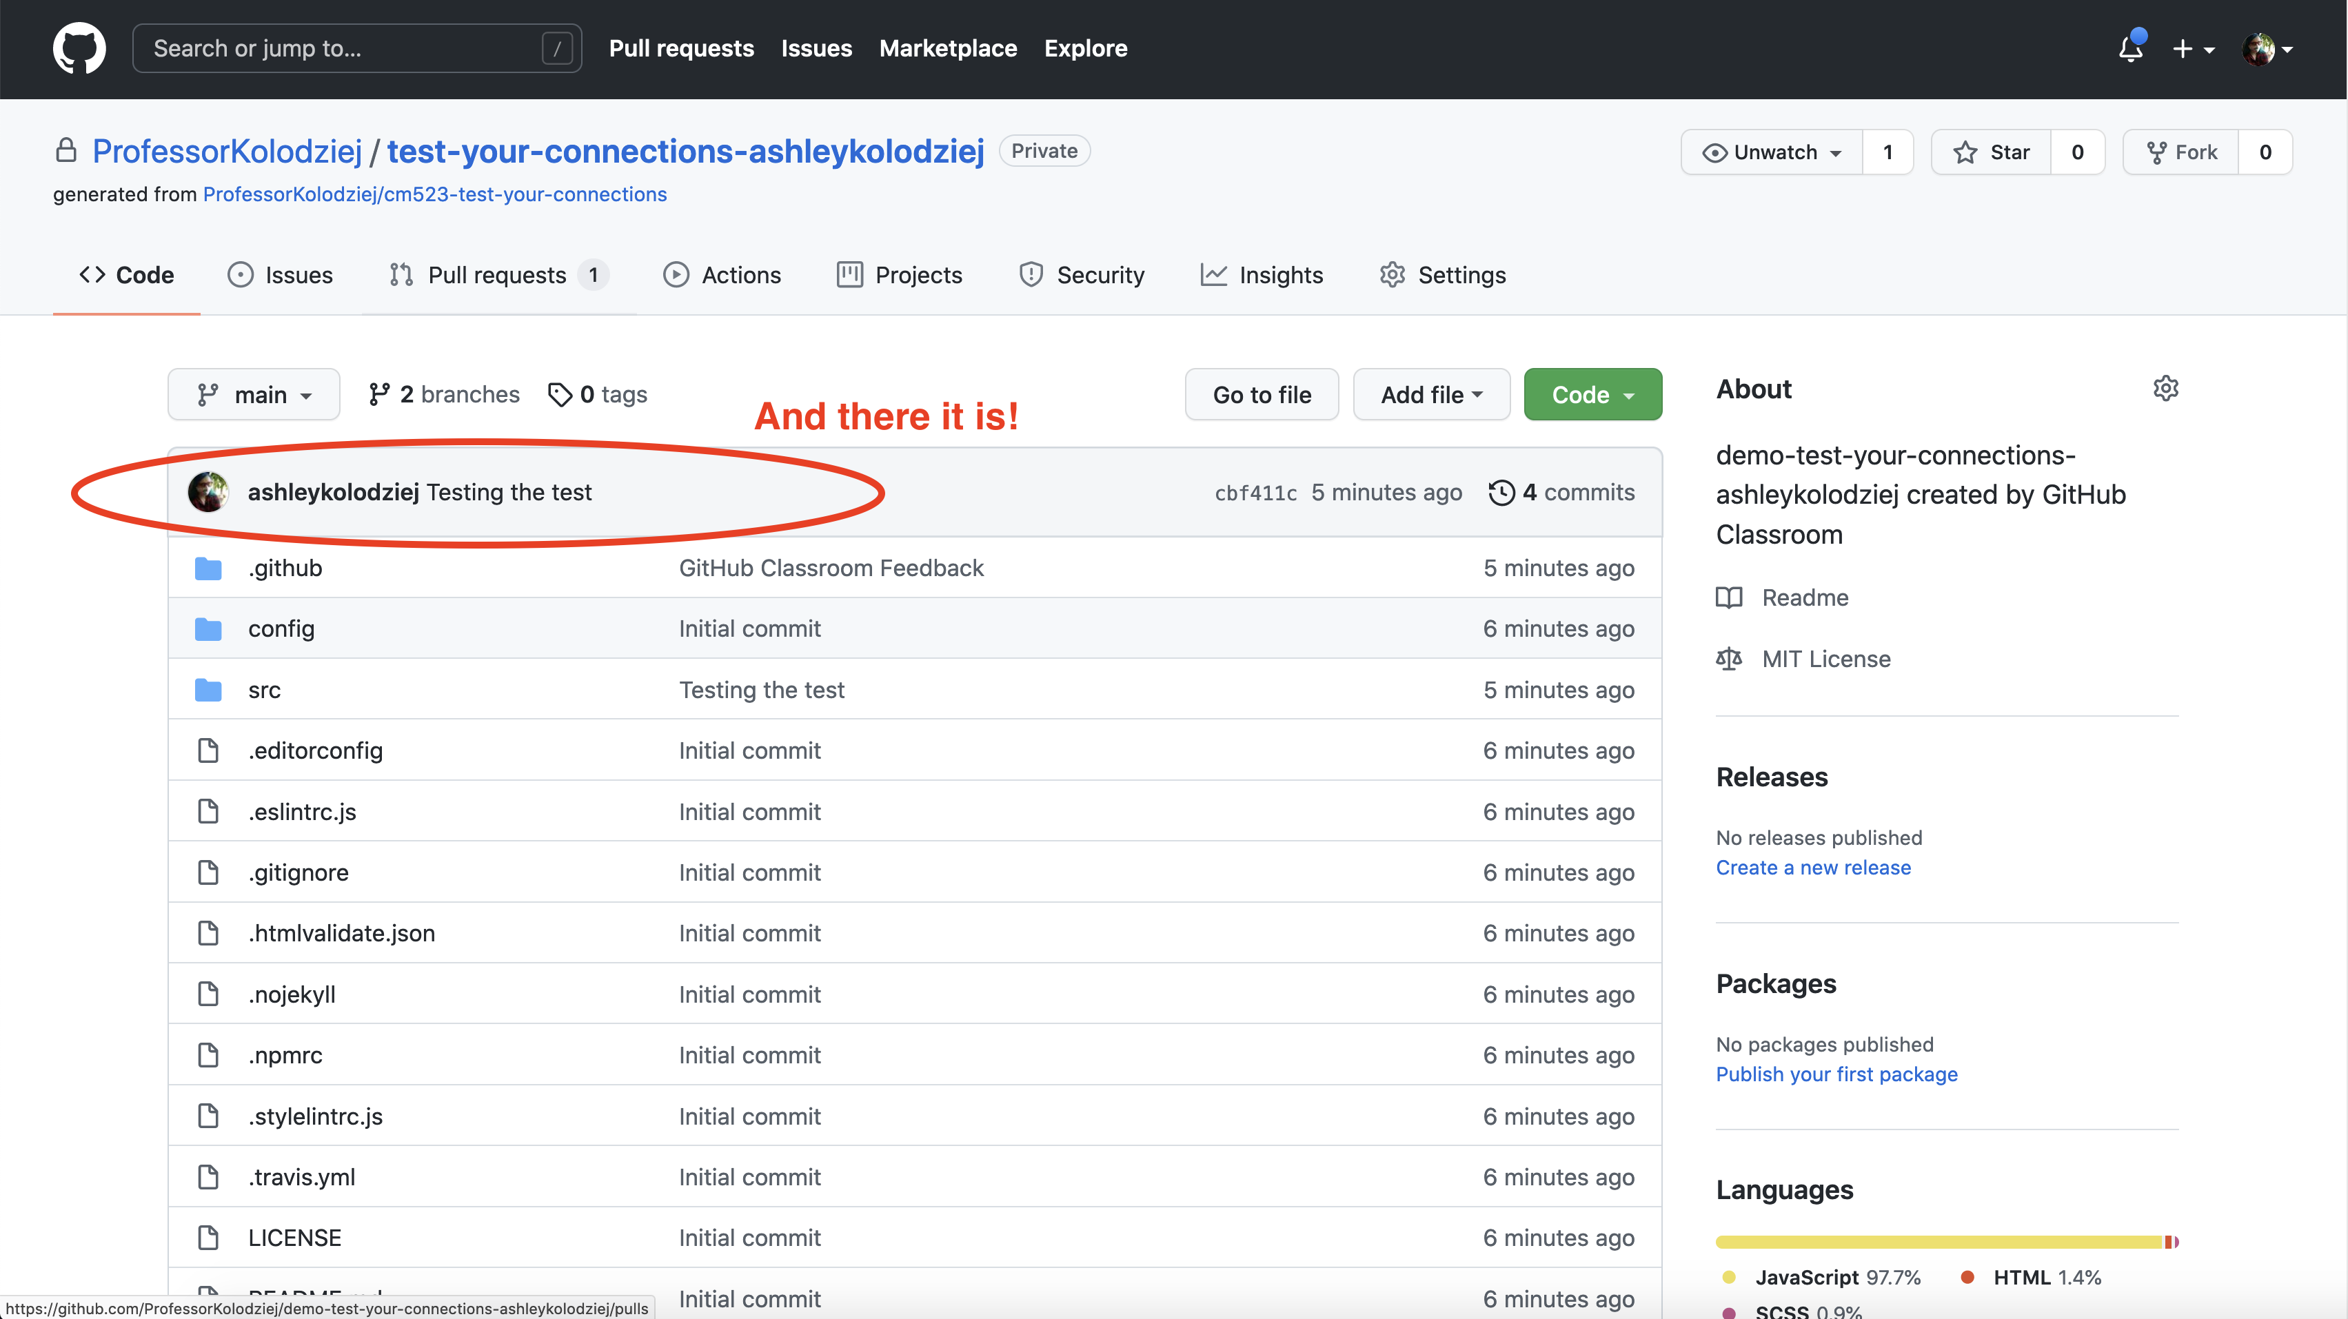Image resolution: width=2348 pixels, height=1319 pixels.
Task: Click the About section gear icon
Action: (2166, 388)
